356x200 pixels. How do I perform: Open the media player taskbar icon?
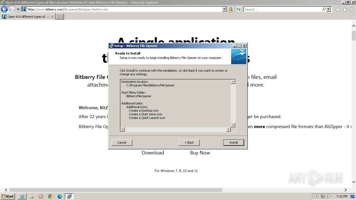(41, 196)
